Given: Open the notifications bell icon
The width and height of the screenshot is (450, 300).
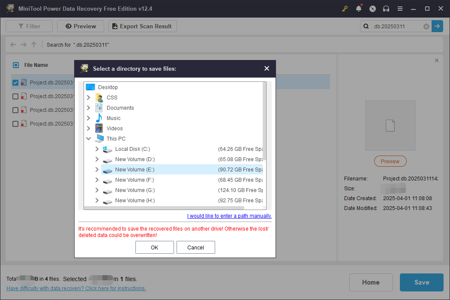Looking at the screenshot, I should click(359, 9).
